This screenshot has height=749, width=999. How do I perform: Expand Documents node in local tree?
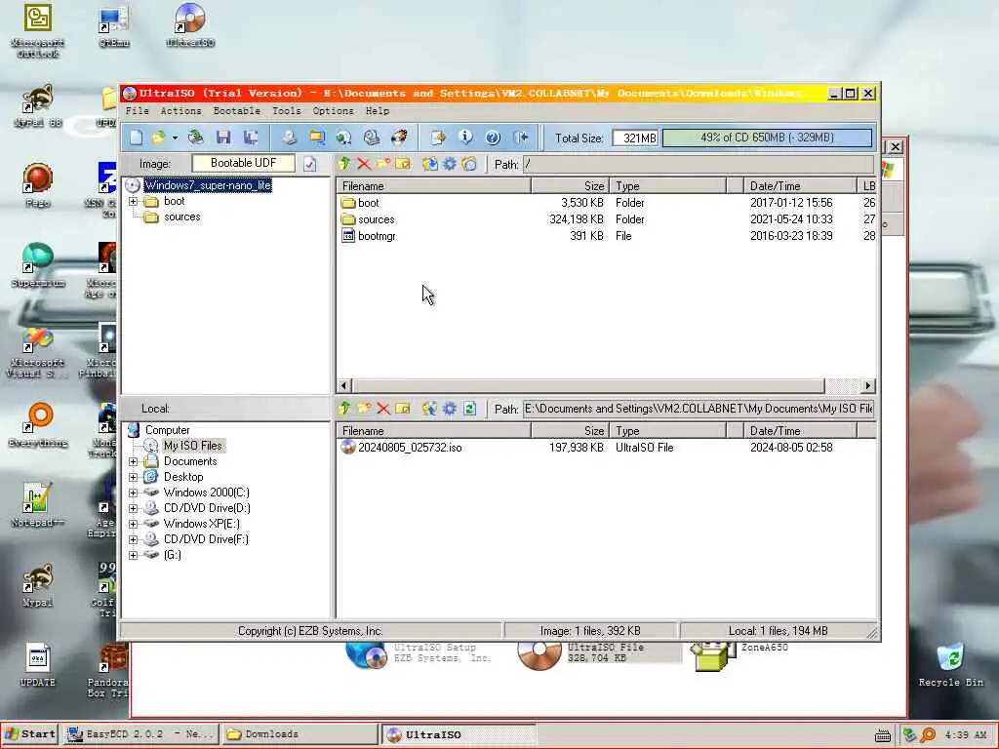pyautogui.click(x=133, y=461)
